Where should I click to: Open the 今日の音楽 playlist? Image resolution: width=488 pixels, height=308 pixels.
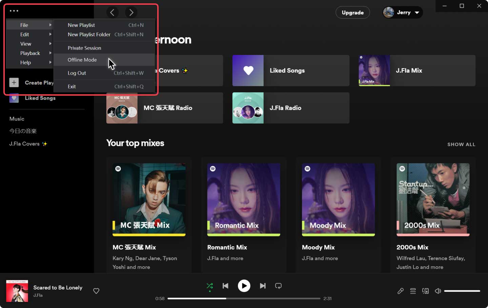pyautogui.click(x=23, y=131)
